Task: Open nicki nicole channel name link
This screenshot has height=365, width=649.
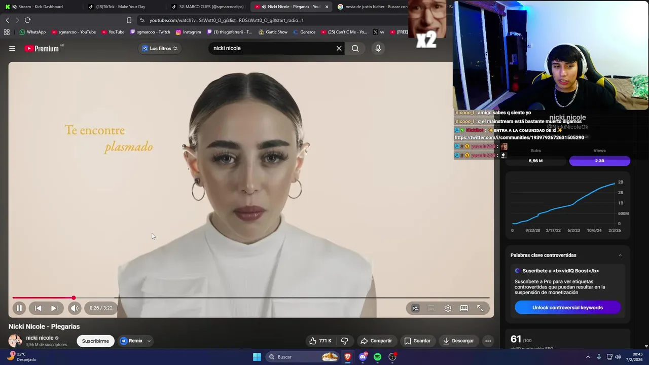Action: pyautogui.click(x=40, y=338)
